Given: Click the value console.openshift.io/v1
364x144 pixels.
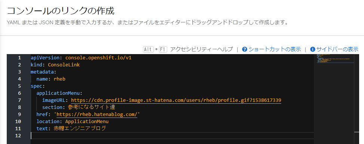Looking at the screenshot, I should coord(98,58).
